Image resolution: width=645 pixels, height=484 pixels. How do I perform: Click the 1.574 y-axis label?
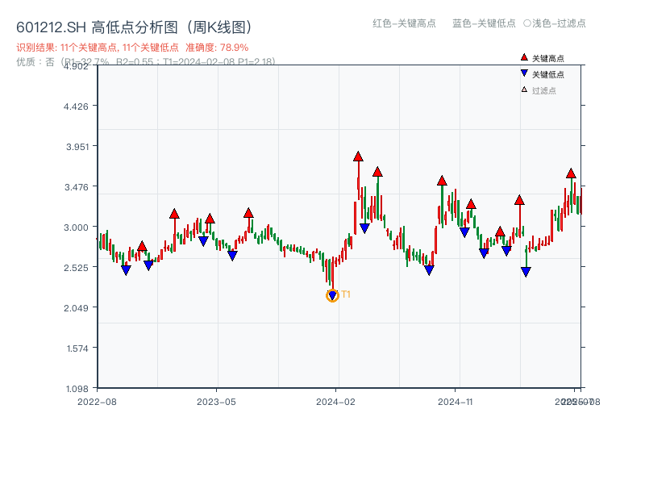(x=77, y=348)
